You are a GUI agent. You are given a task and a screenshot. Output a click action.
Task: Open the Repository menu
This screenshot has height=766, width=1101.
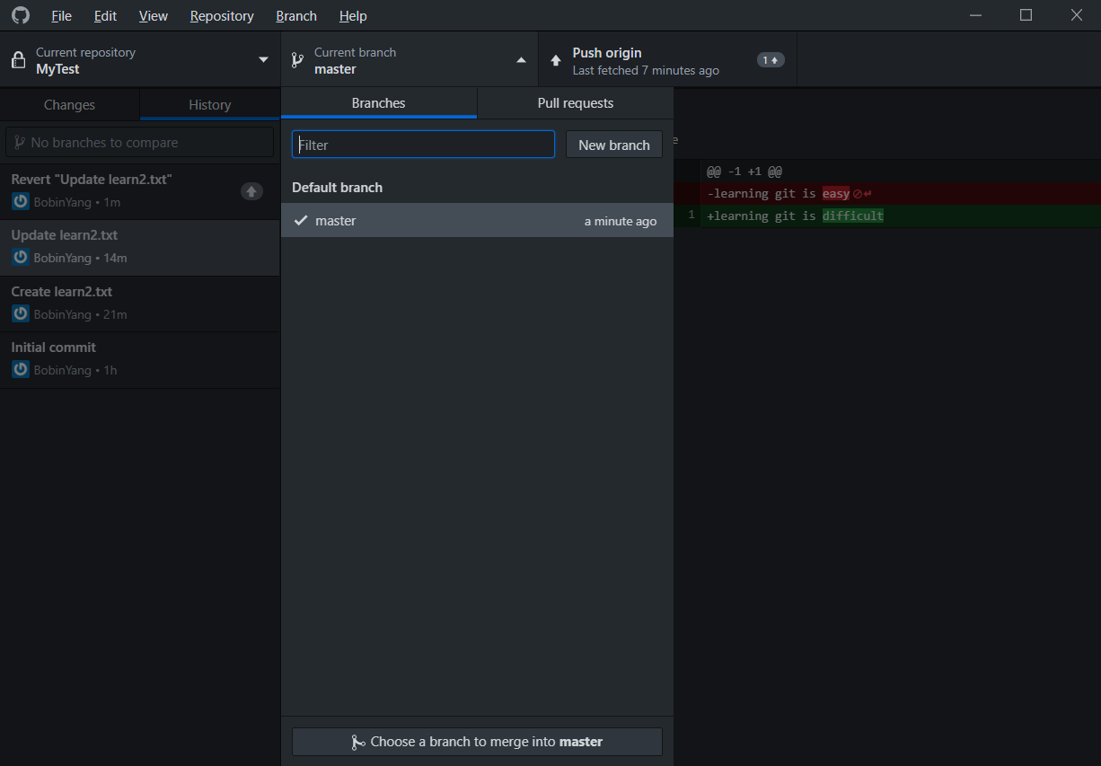[x=222, y=16]
